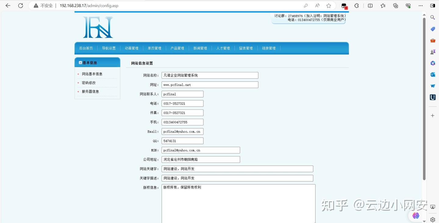
Task: Toggle the Edge sidebar panel open
Action: pyautogui.click(x=433, y=5)
